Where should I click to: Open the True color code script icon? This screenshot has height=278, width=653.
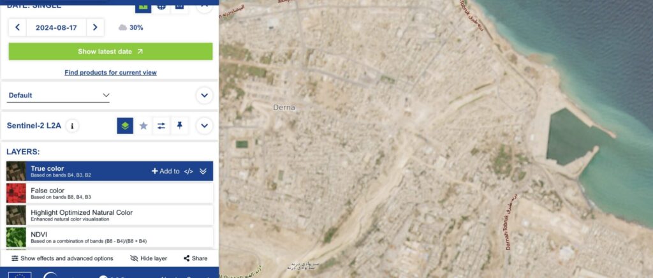click(189, 171)
